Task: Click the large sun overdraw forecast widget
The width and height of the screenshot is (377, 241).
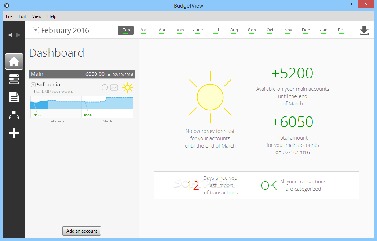Action: pos(210,97)
